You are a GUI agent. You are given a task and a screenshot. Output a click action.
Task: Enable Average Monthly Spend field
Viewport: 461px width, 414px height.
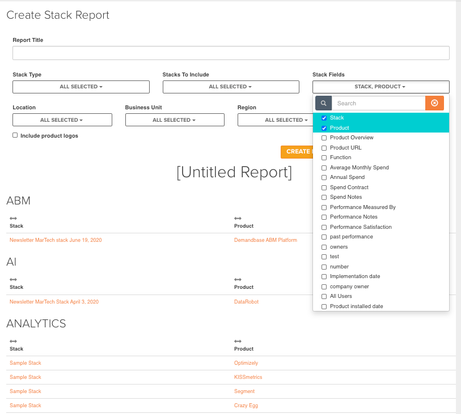tap(324, 168)
